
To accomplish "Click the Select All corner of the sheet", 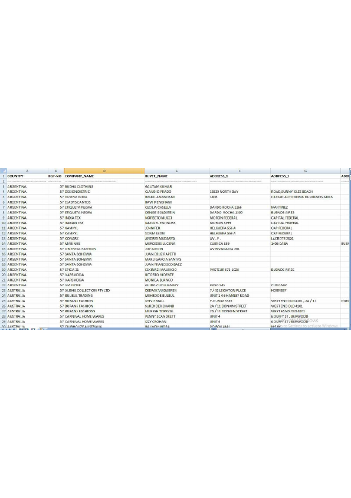I will pyautogui.click(x=3, y=171).
